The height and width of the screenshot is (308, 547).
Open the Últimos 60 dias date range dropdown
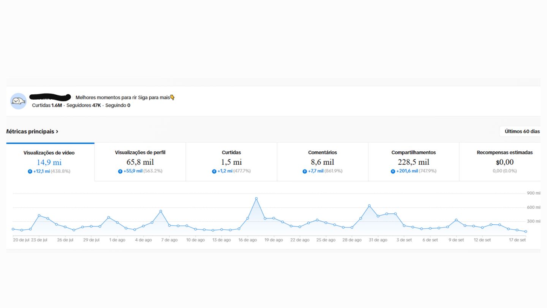coord(520,132)
